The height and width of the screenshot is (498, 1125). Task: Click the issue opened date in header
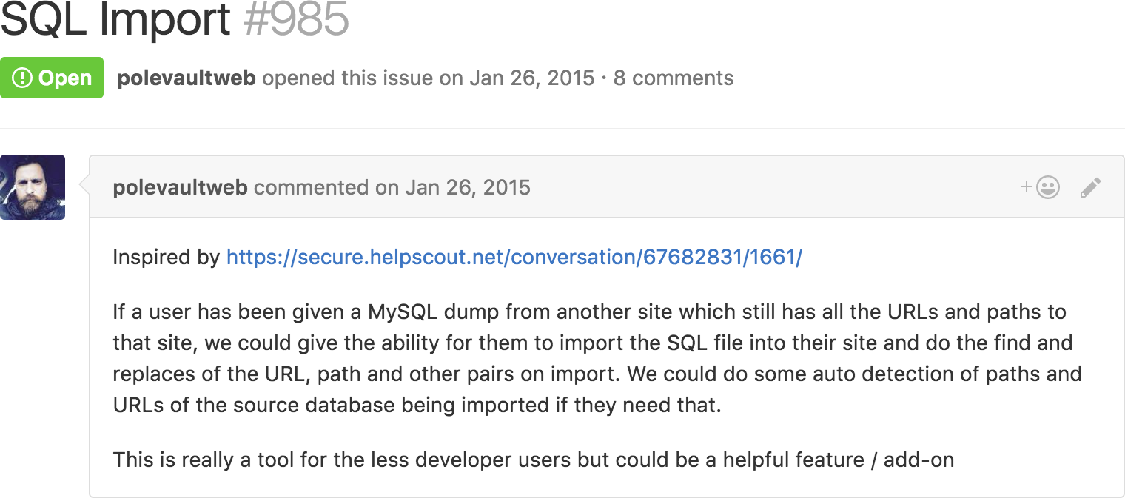point(531,78)
